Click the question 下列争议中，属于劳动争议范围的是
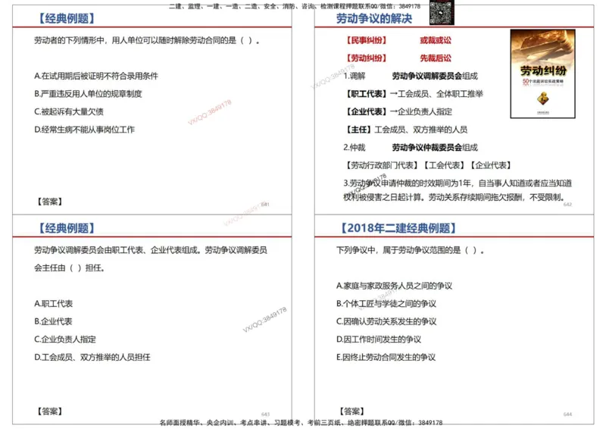 (411, 250)
